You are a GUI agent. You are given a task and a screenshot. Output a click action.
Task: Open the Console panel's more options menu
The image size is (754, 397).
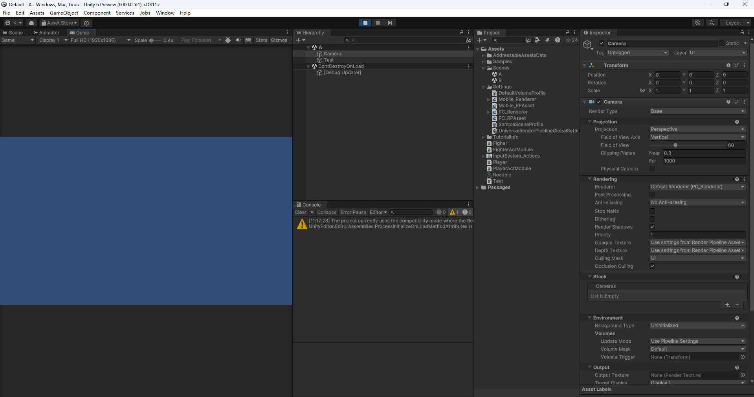[468, 204]
